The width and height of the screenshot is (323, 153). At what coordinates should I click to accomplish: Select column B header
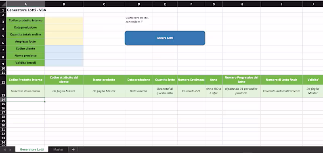tap(64, 4)
